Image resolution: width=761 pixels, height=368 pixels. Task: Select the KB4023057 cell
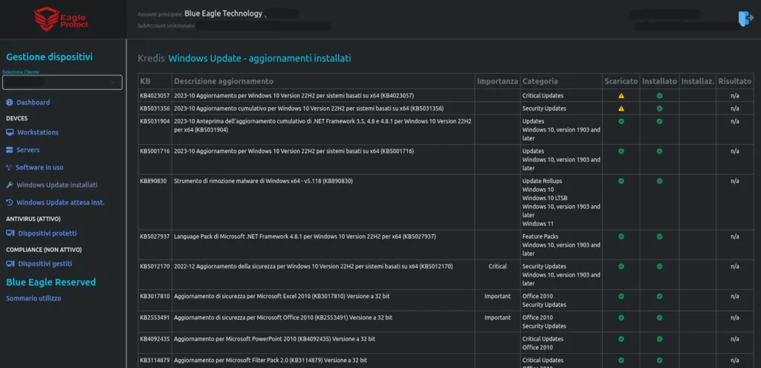tap(155, 96)
